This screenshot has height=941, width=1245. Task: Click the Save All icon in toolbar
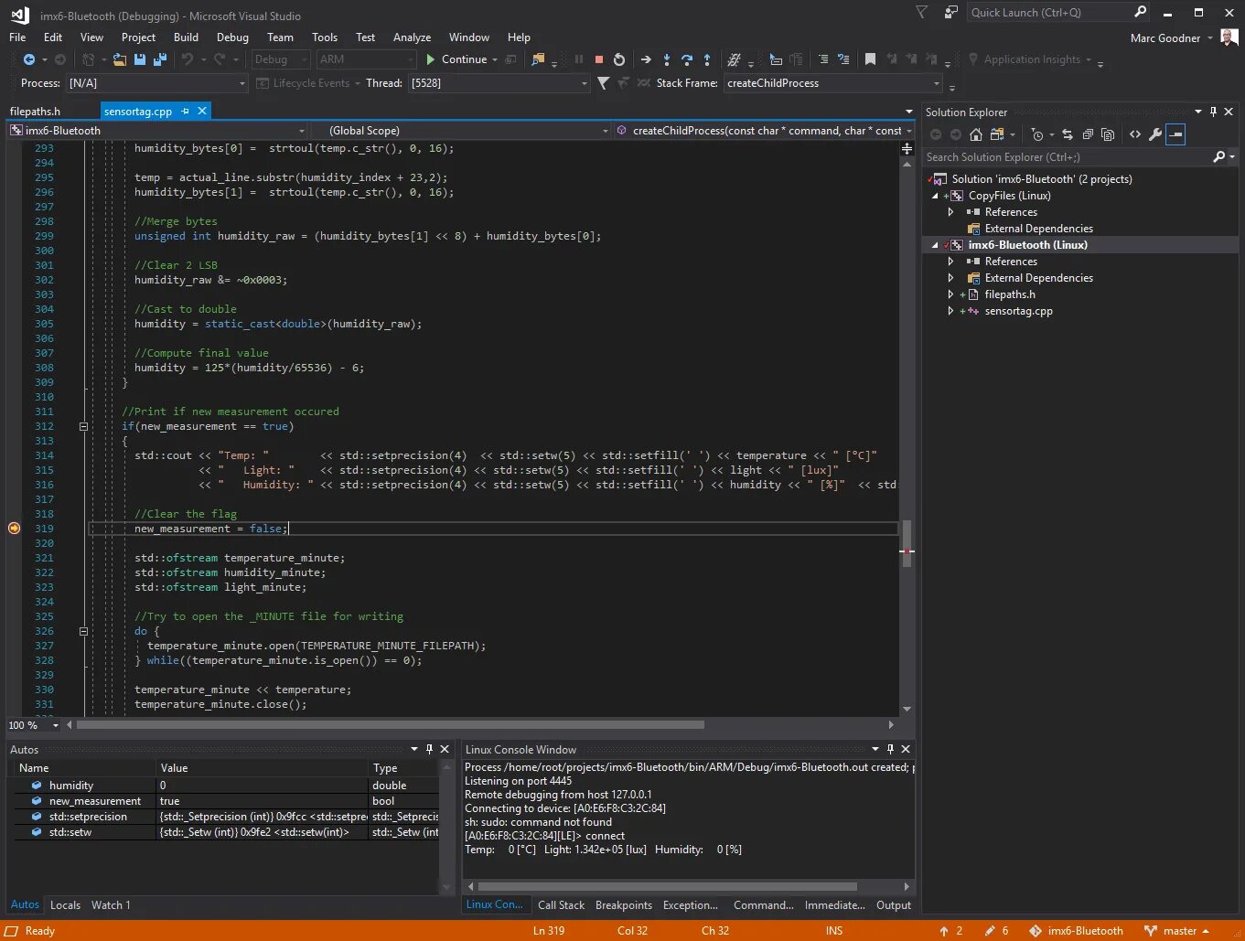tap(160, 59)
